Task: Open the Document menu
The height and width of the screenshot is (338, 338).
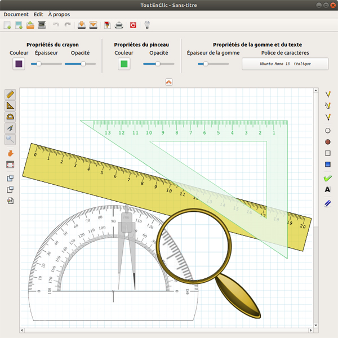Action: point(16,14)
